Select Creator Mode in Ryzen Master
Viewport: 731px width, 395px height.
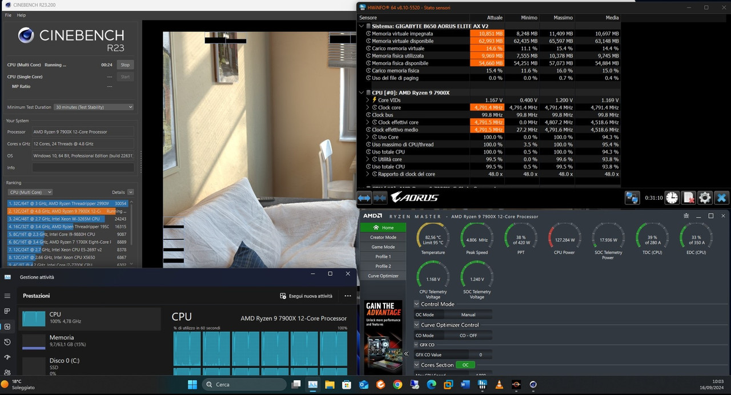[x=383, y=237]
